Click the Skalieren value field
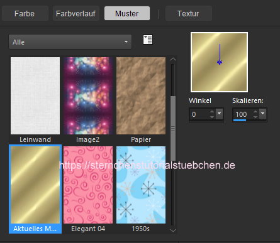 tap(243, 114)
